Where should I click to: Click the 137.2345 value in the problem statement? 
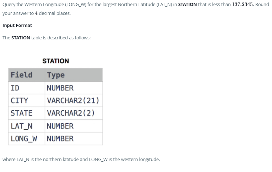pos(242,4)
